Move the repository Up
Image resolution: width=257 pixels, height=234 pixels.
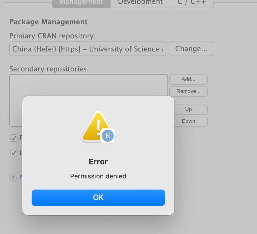tap(188, 109)
